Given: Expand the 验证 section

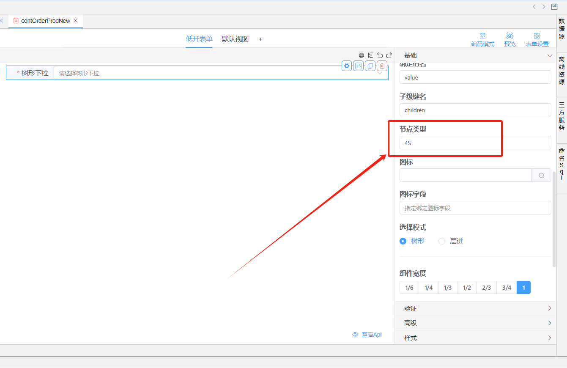Looking at the screenshot, I should click(475, 309).
